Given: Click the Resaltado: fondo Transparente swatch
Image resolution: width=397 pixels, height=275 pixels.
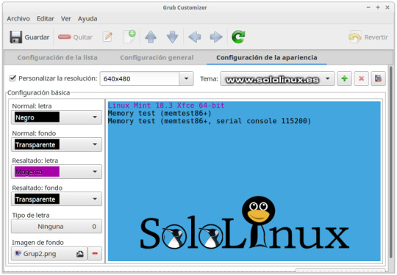Looking at the screenshot, I should coord(37,199).
